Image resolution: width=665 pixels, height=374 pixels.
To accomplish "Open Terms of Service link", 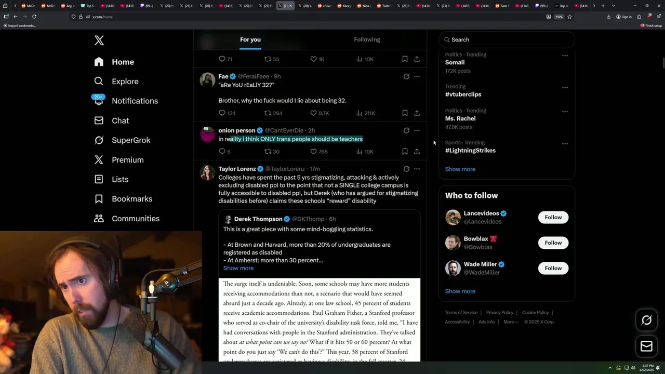I will (461, 313).
